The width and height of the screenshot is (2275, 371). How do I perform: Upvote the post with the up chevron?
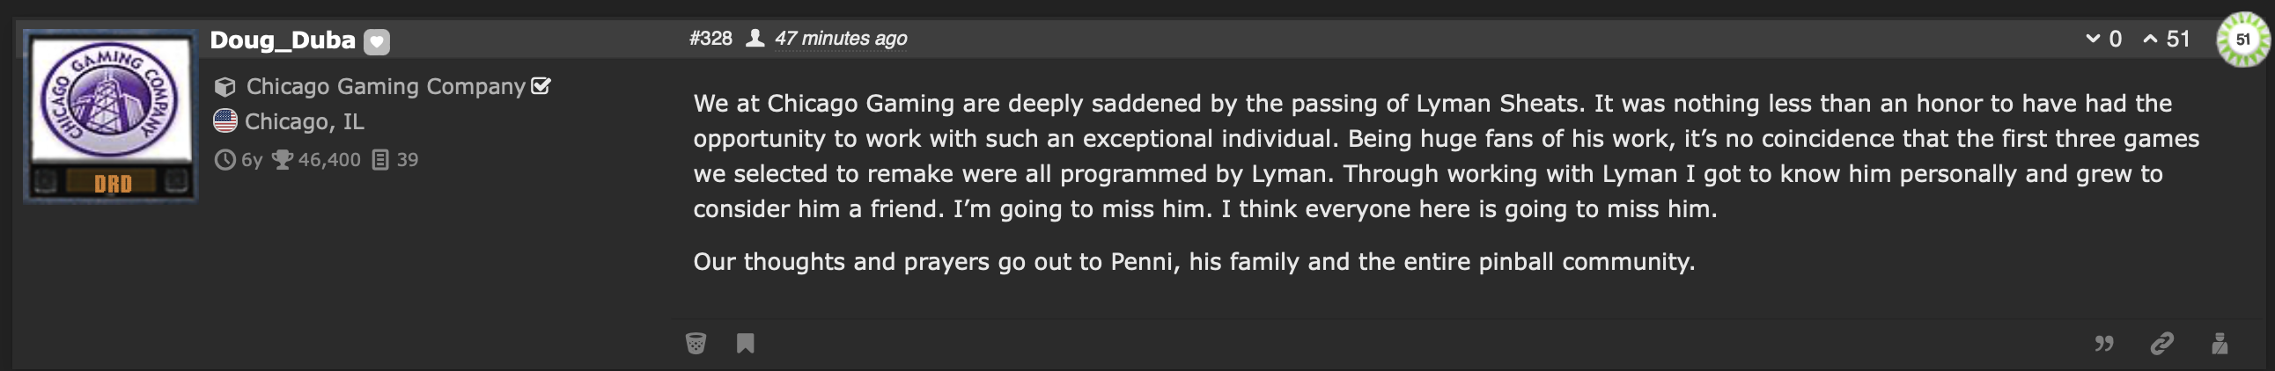click(2151, 39)
